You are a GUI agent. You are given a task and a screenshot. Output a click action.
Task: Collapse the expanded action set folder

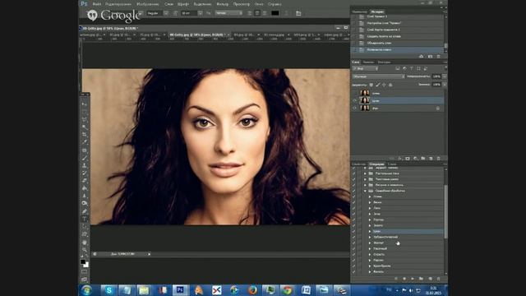(365, 191)
